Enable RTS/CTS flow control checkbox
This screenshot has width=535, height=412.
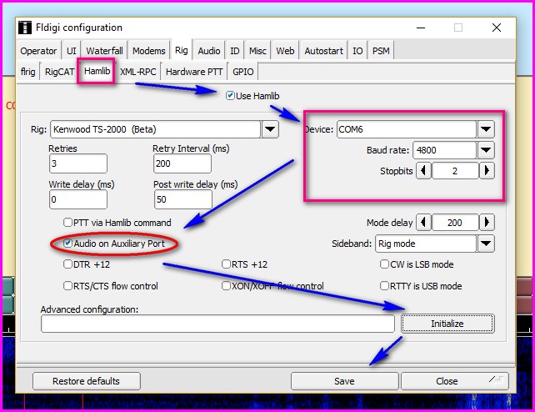[x=68, y=286]
